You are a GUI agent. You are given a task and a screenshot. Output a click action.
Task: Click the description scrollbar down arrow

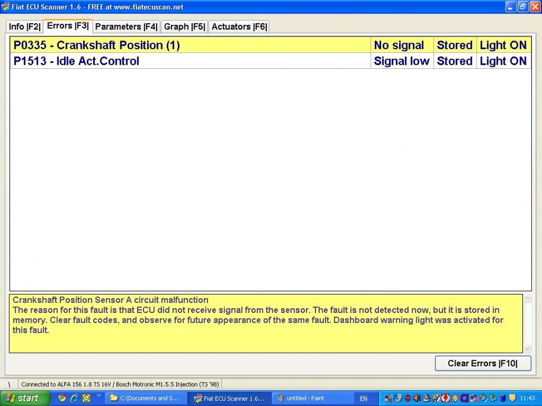point(528,349)
